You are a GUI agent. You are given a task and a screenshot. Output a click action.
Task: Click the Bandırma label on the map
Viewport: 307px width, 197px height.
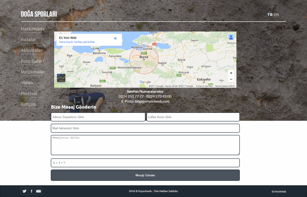99,53
